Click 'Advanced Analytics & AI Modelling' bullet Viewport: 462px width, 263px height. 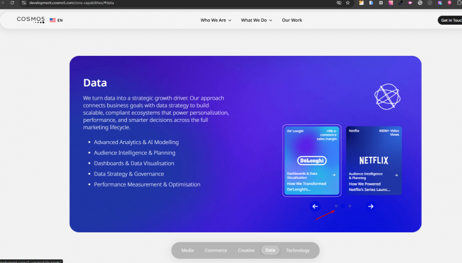point(136,142)
